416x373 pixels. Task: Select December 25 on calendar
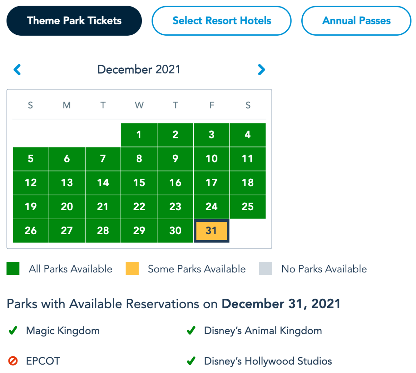[x=248, y=207]
